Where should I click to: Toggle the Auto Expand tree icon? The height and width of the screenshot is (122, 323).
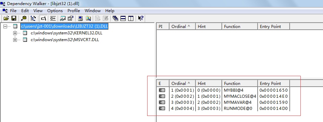(33, 18)
